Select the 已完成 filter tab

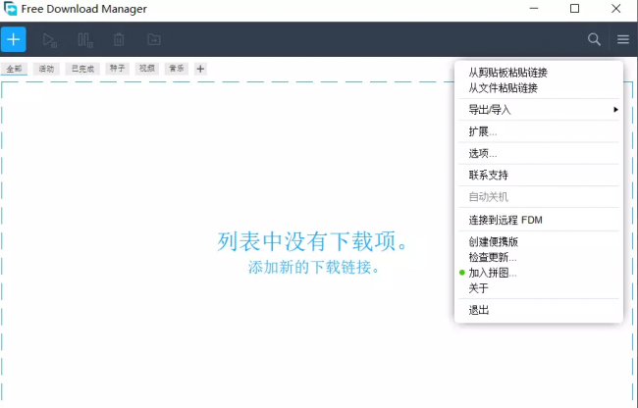click(x=82, y=69)
